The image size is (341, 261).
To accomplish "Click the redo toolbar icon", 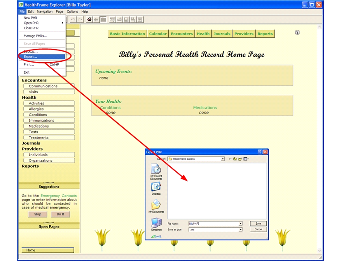I will click(x=80, y=19).
